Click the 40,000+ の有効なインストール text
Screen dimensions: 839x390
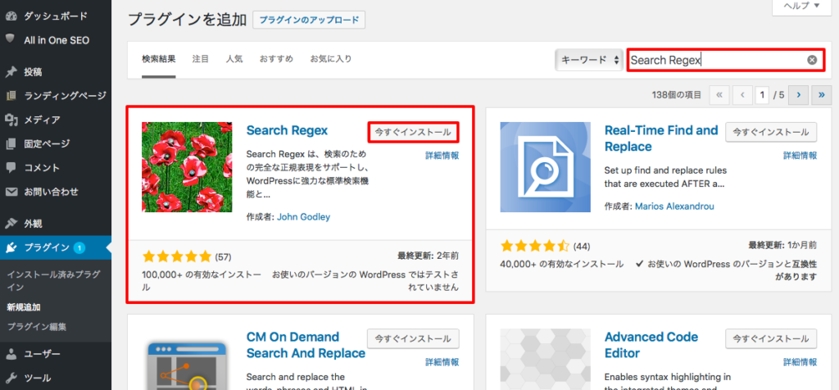click(x=562, y=265)
